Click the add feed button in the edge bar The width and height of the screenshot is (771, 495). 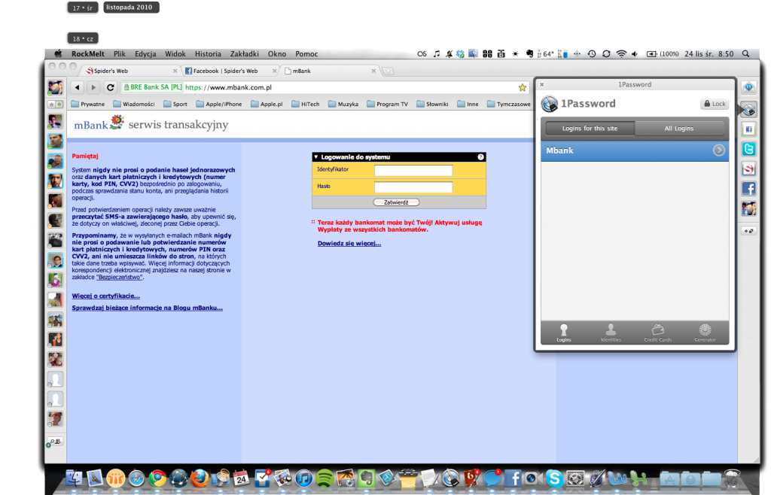749,231
